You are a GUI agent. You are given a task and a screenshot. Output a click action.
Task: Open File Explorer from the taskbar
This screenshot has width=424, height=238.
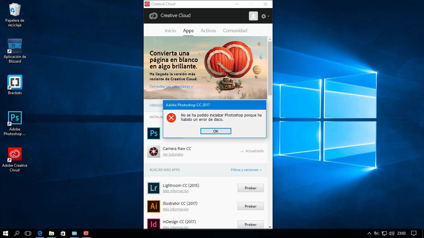[52, 233]
